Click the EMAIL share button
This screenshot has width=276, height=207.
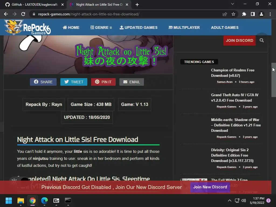(132, 82)
